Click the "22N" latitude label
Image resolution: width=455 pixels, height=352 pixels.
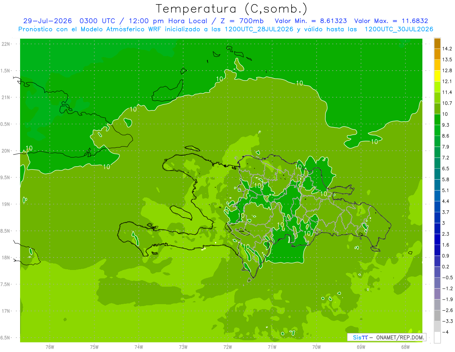(6, 44)
